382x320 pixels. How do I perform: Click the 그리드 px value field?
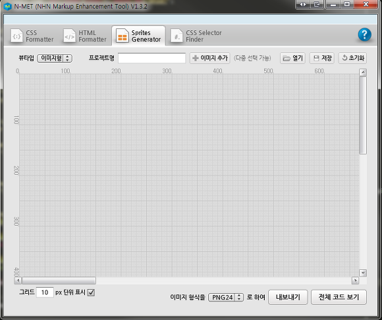(x=45, y=292)
